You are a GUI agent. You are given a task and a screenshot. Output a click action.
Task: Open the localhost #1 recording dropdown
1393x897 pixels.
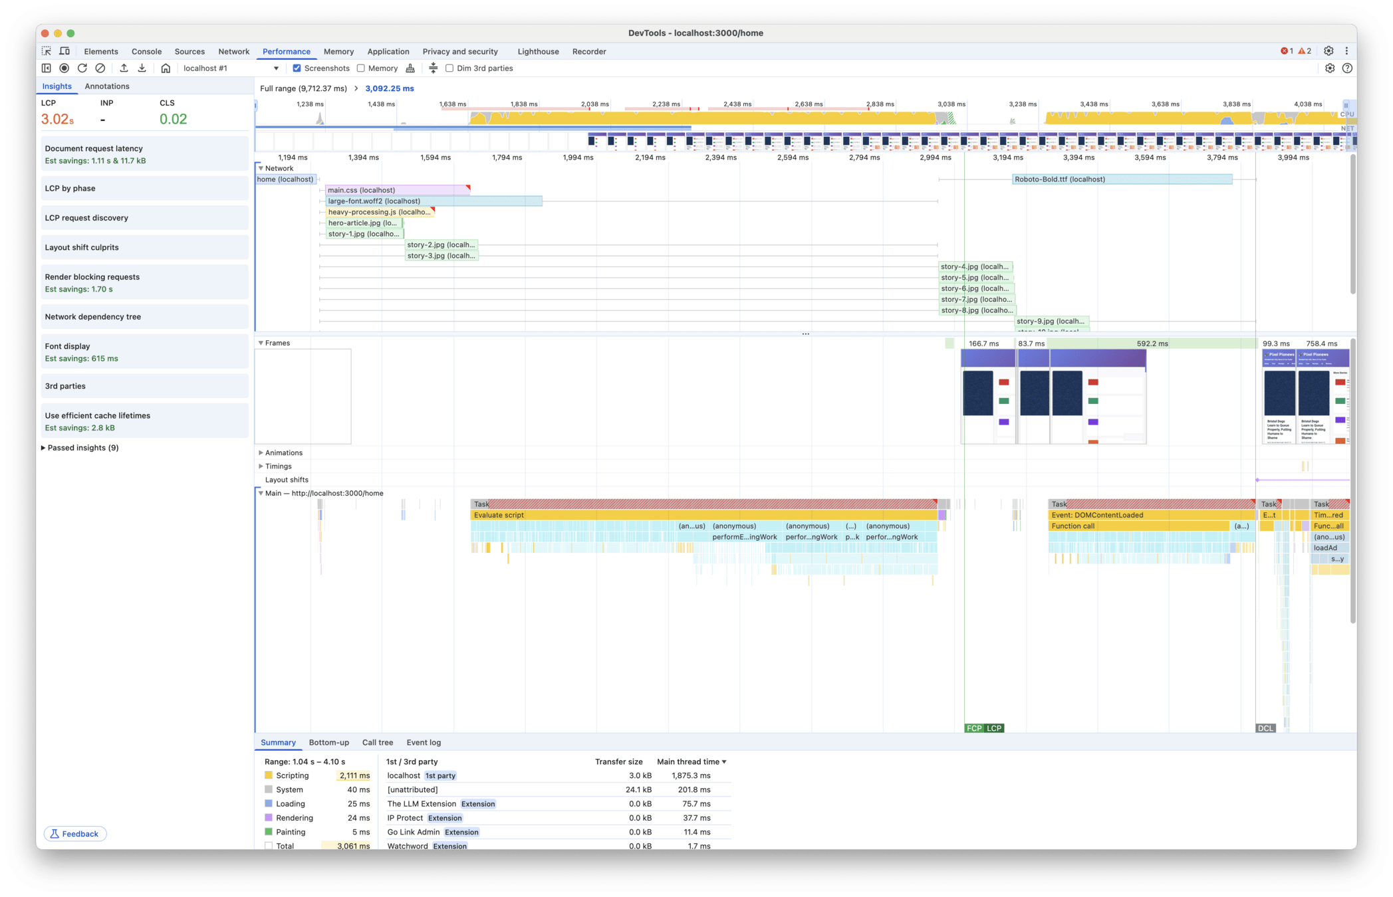(x=276, y=68)
